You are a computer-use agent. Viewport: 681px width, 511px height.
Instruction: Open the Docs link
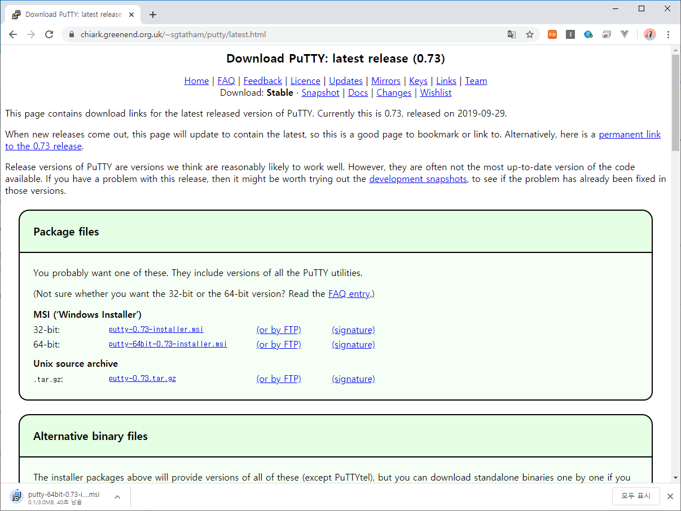(358, 93)
